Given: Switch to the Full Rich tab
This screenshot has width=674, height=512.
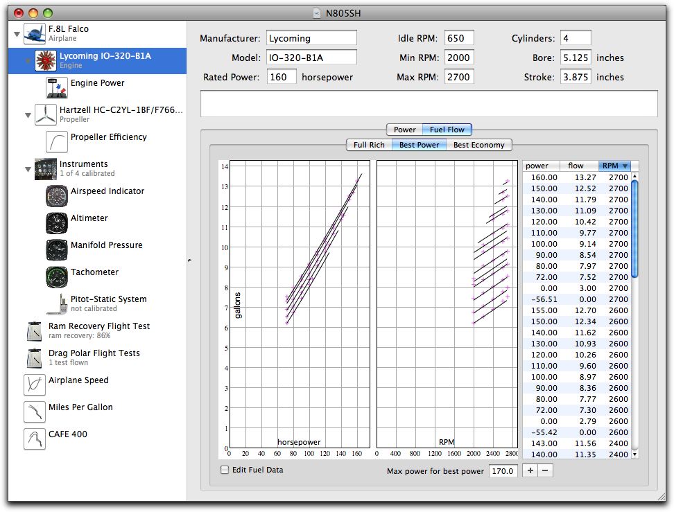Looking at the screenshot, I should [369, 145].
